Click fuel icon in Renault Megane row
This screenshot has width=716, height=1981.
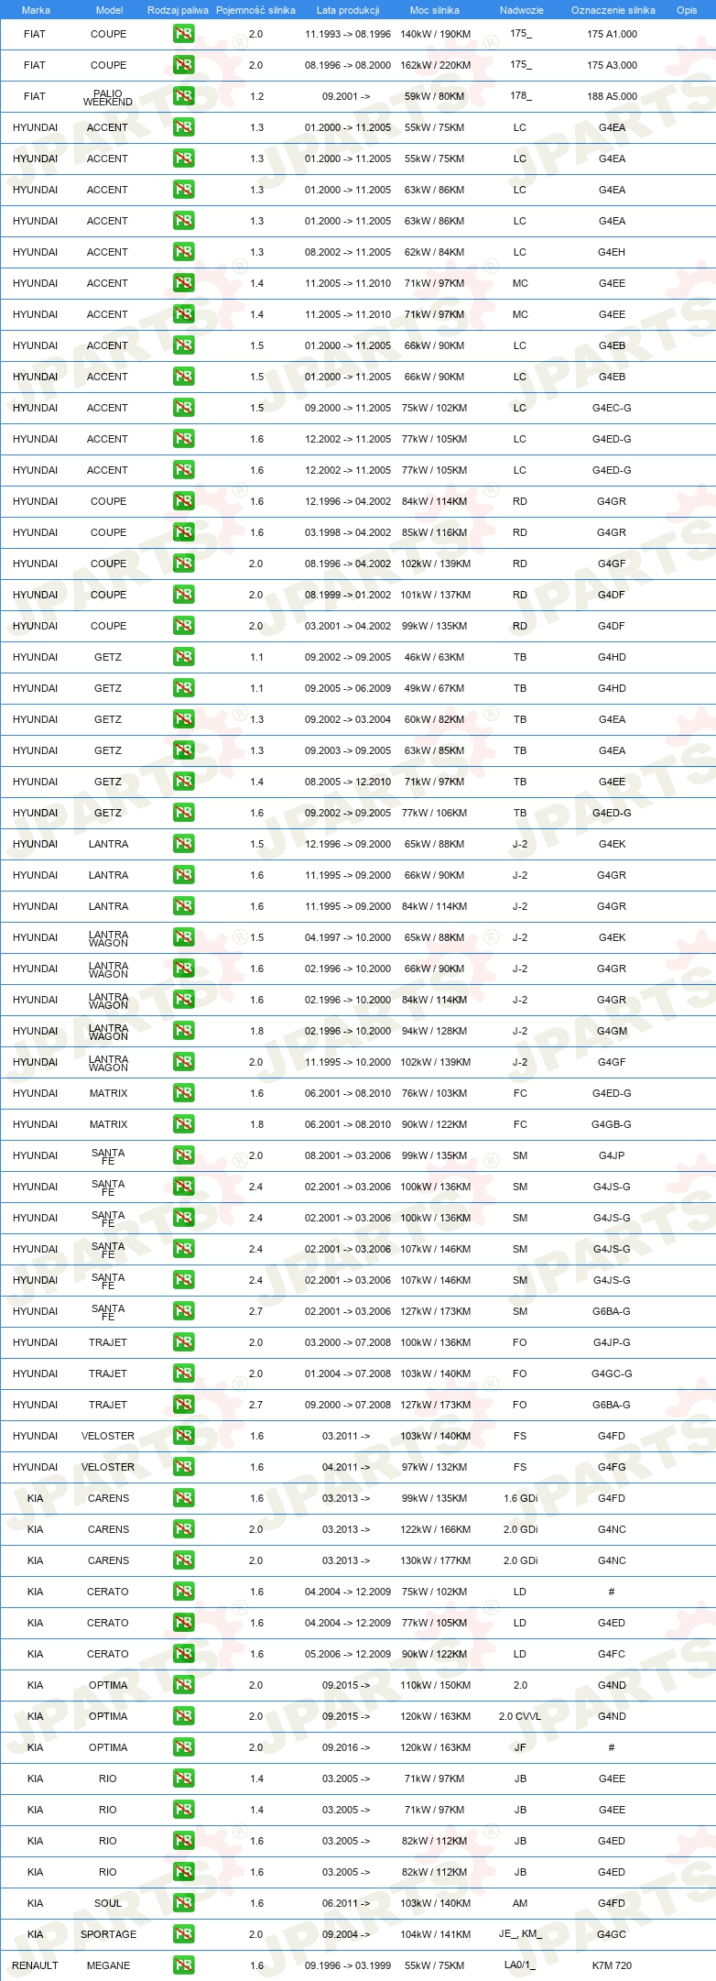(183, 1965)
